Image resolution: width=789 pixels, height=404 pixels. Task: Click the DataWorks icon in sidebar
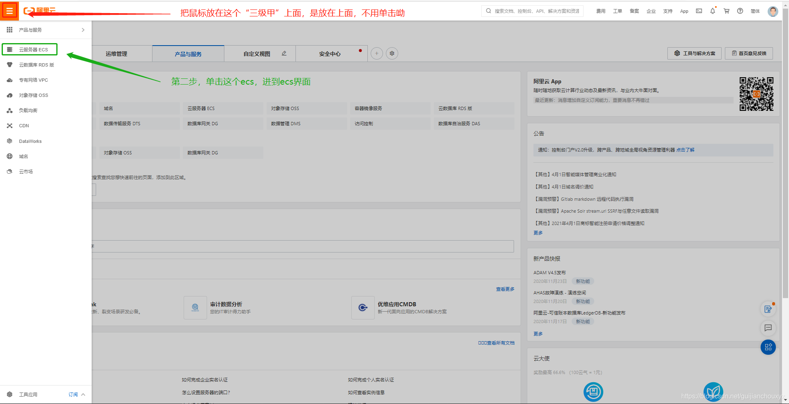(9, 141)
